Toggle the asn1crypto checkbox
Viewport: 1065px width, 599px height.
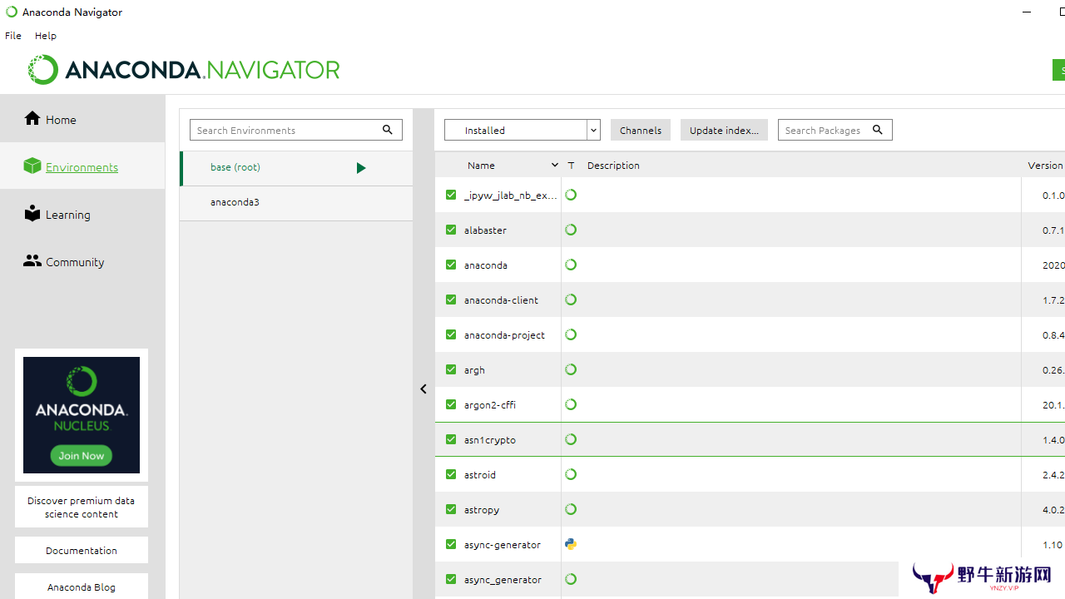point(451,439)
